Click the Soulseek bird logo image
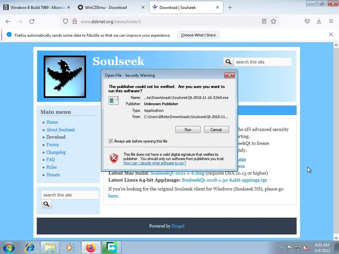 (65, 77)
